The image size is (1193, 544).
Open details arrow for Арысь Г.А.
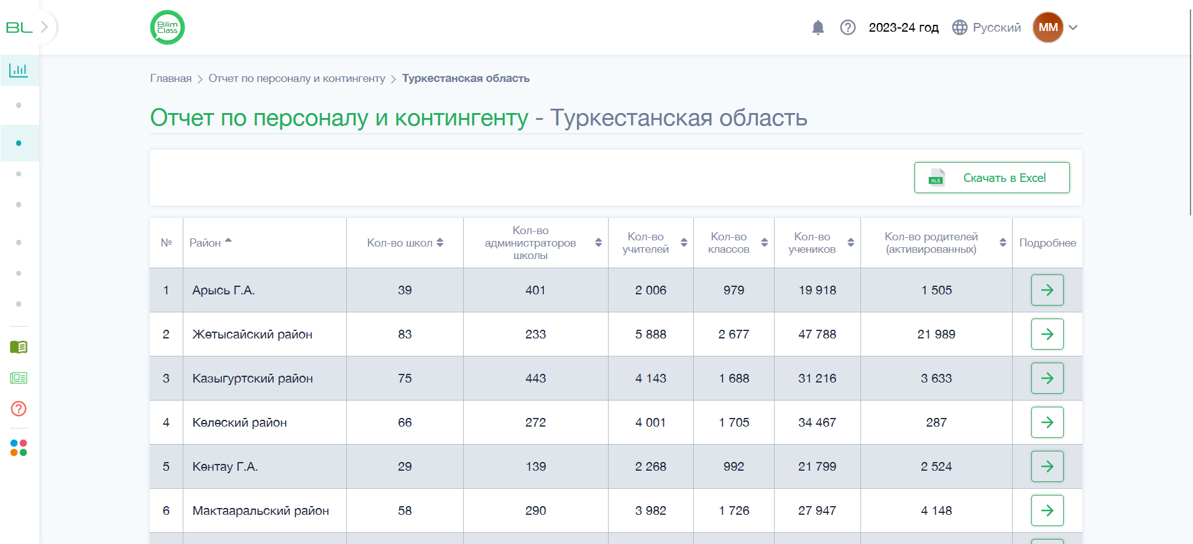(1047, 290)
